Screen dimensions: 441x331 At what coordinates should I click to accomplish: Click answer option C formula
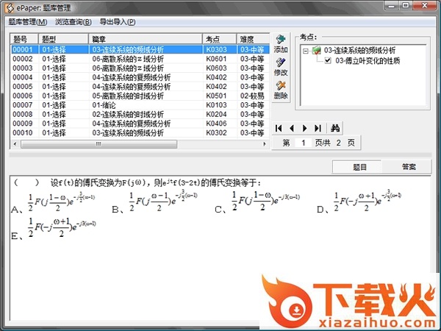tap(266, 201)
